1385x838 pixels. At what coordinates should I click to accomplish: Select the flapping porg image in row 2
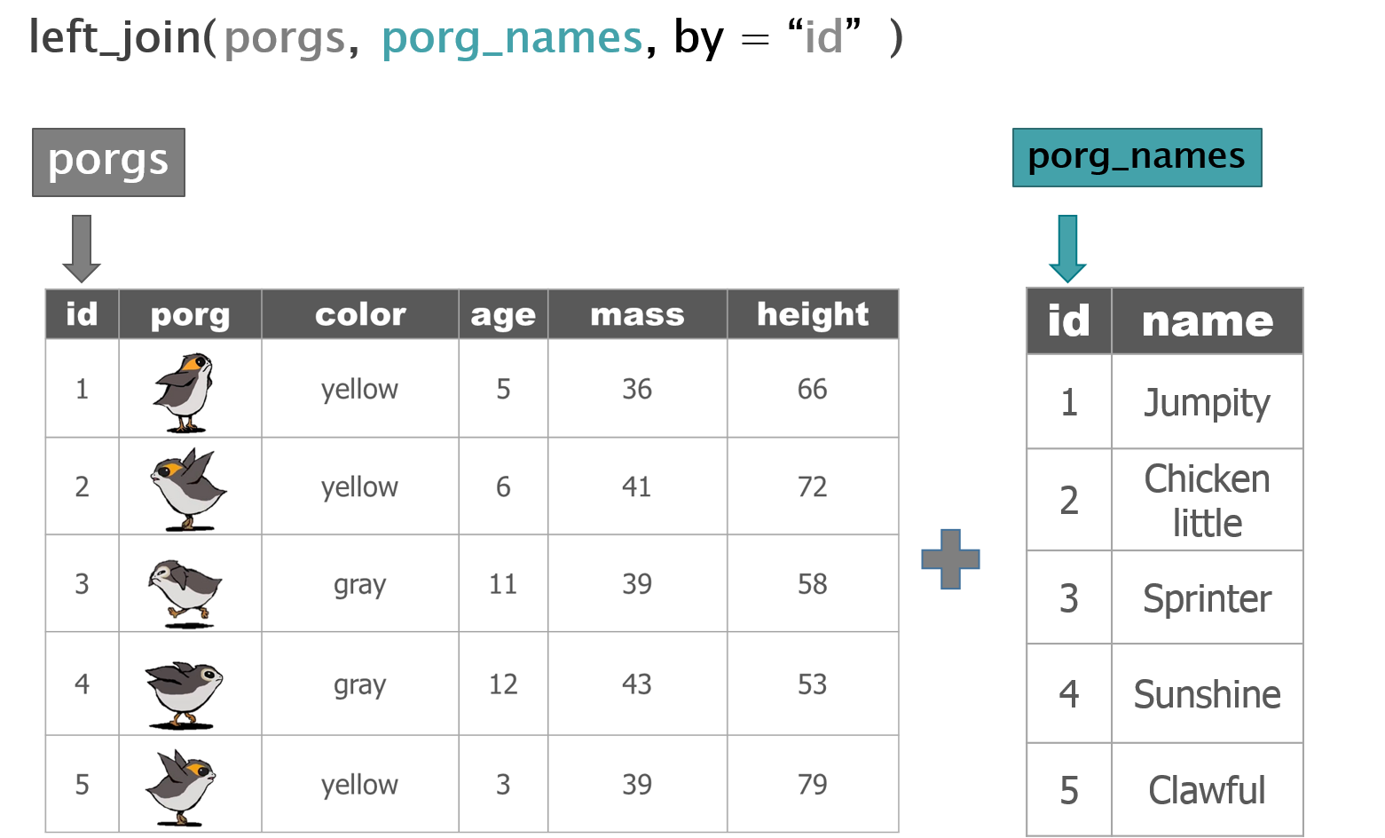click(187, 489)
